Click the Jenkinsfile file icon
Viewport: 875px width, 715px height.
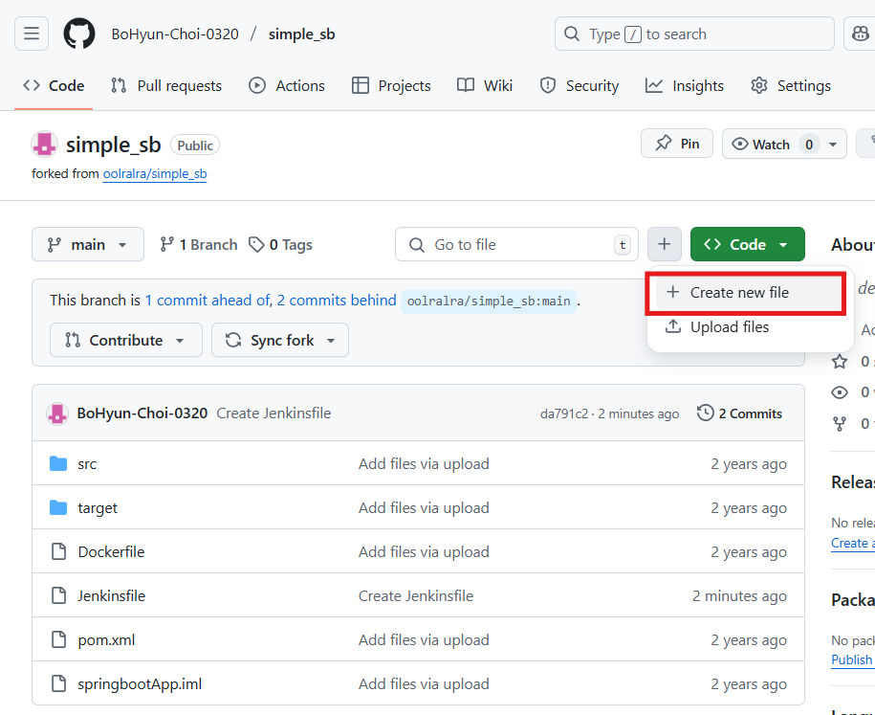point(58,595)
